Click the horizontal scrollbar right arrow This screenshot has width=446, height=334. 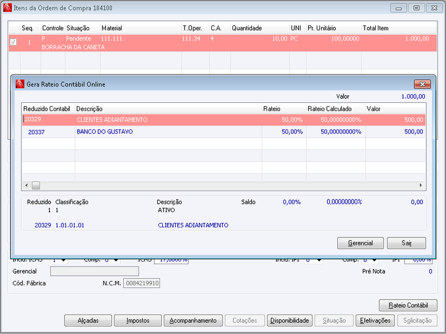tap(421, 185)
